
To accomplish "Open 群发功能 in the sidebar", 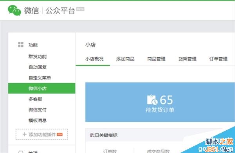I will 38,57.
